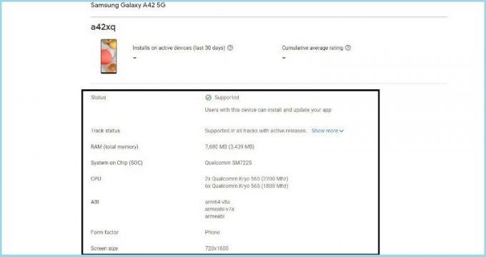Select the a42xq device code heading
This screenshot has width=486, height=257.
[x=103, y=27]
